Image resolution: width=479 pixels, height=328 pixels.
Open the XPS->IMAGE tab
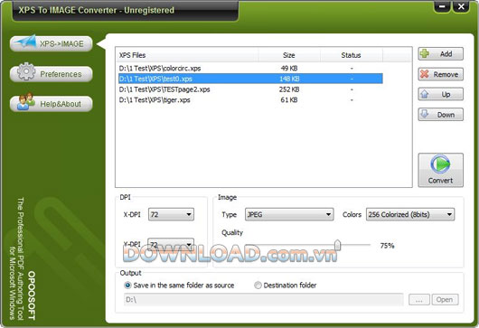click(x=51, y=43)
